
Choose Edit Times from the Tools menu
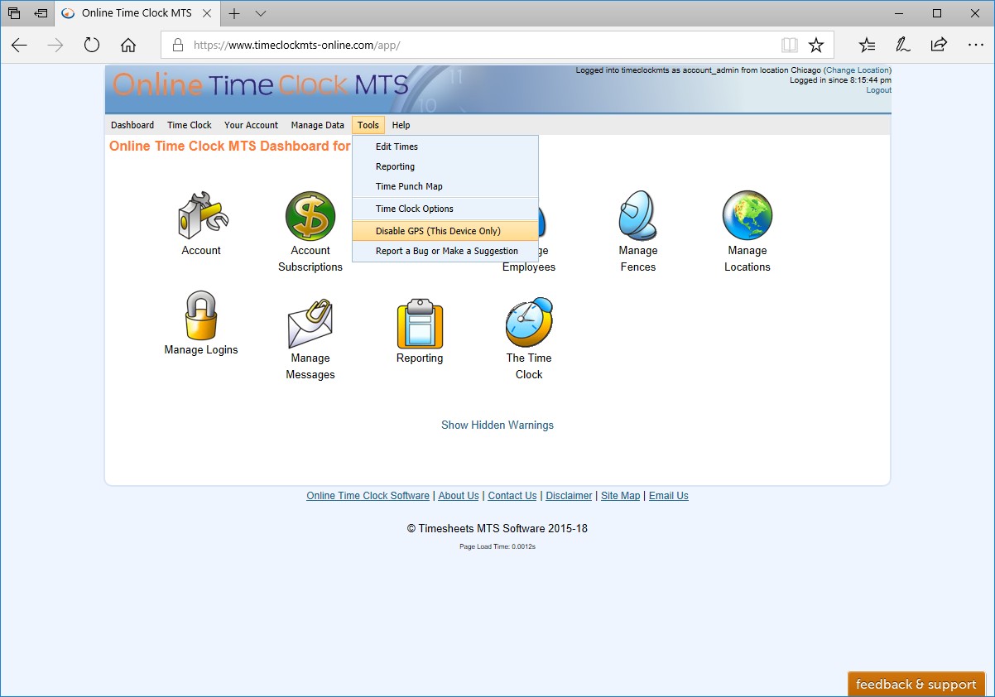click(445, 147)
